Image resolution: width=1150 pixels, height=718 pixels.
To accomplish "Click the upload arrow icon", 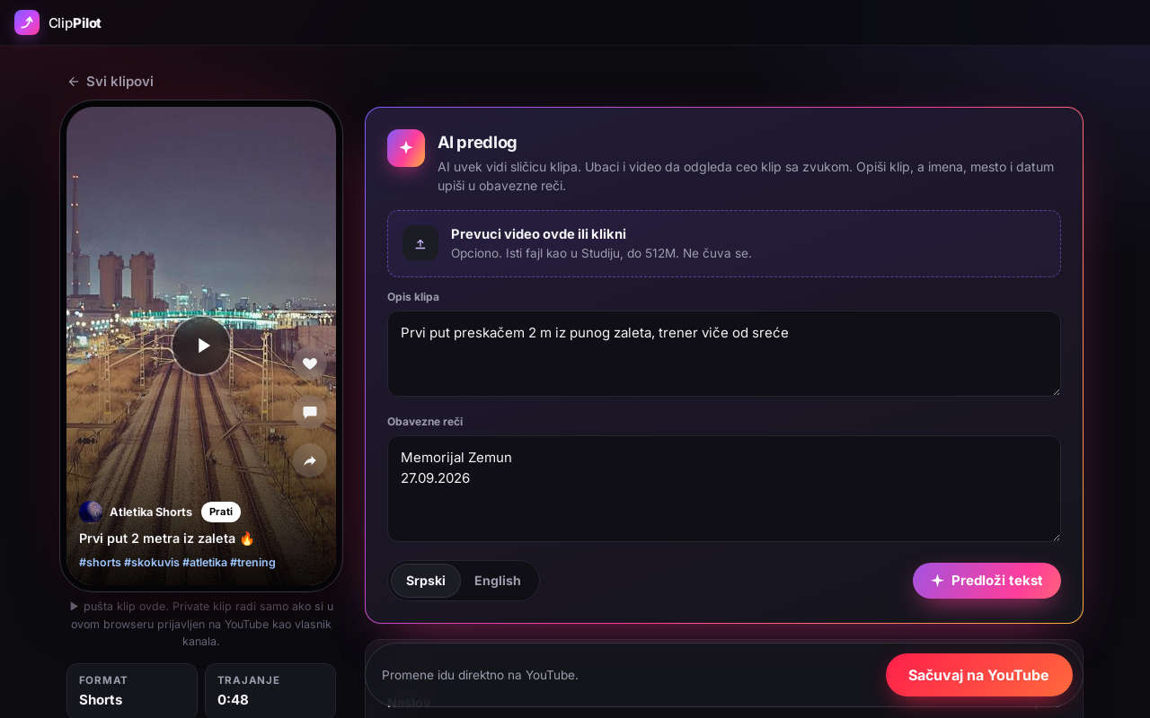I will coord(420,243).
